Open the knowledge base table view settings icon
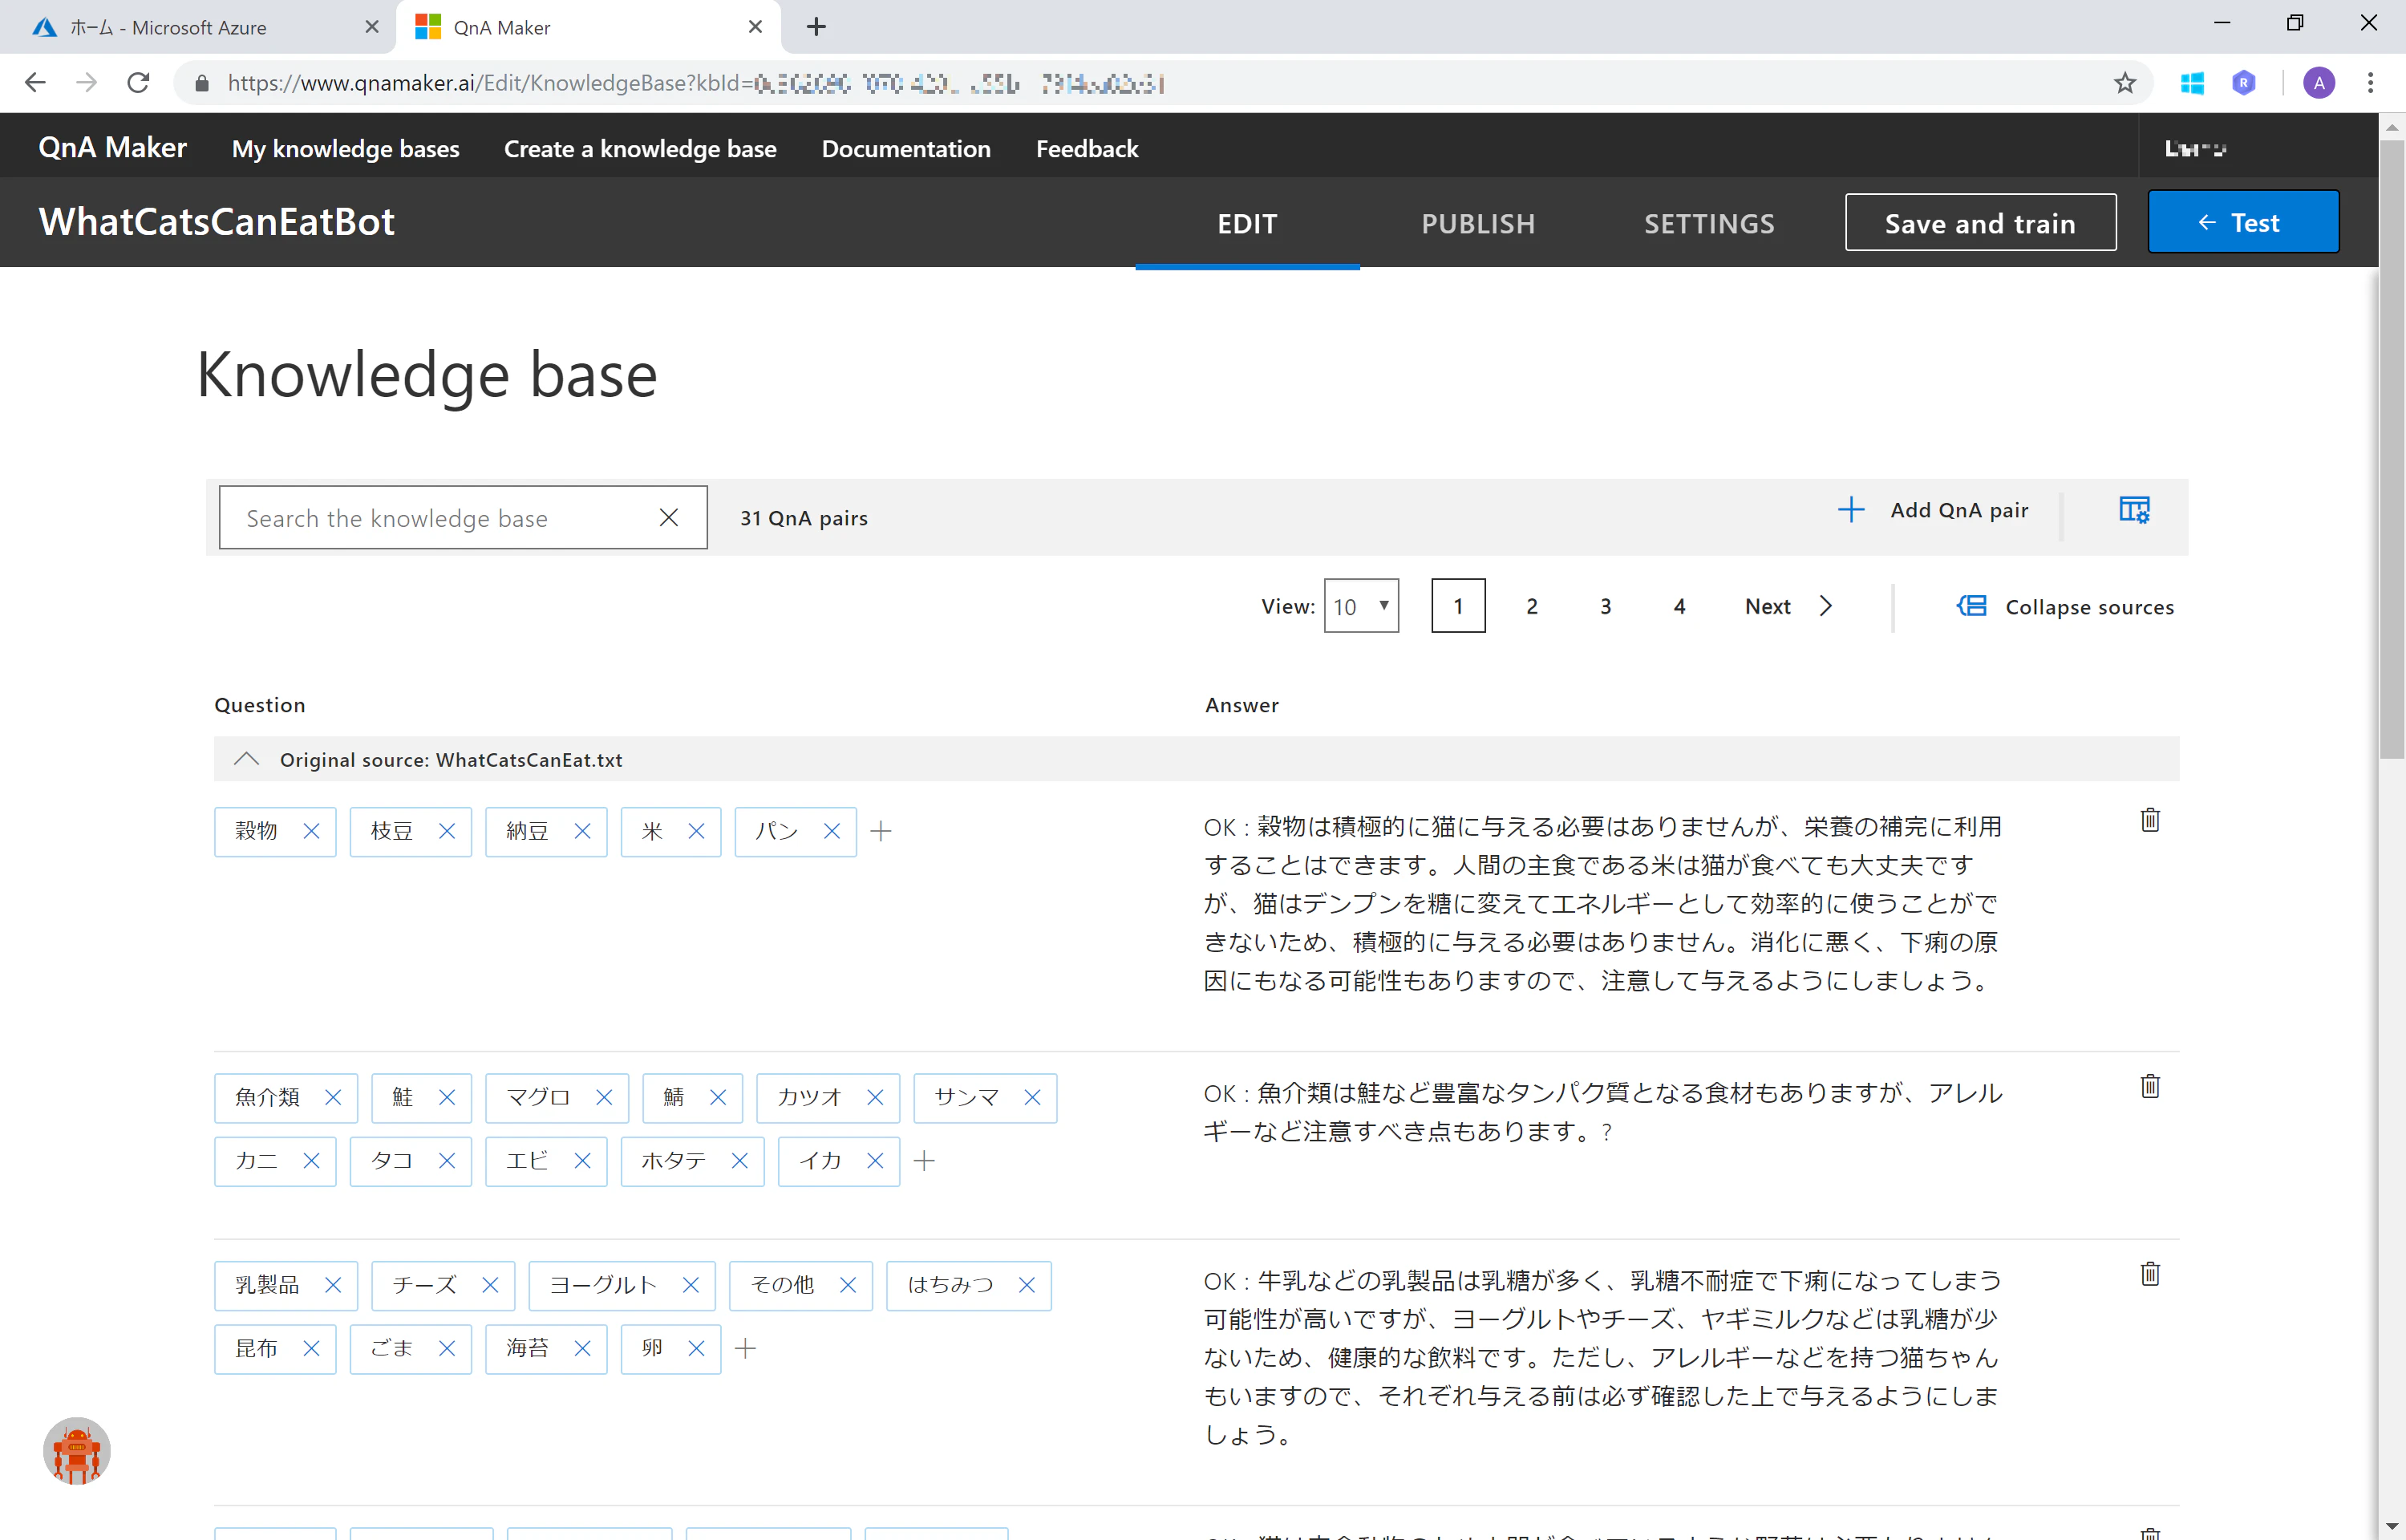The height and width of the screenshot is (1540, 2406). pos(2134,510)
